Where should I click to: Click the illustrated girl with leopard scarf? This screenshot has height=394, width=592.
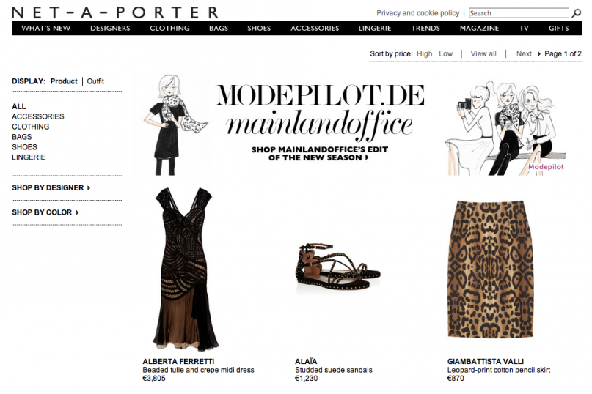click(x=174, y=124)
